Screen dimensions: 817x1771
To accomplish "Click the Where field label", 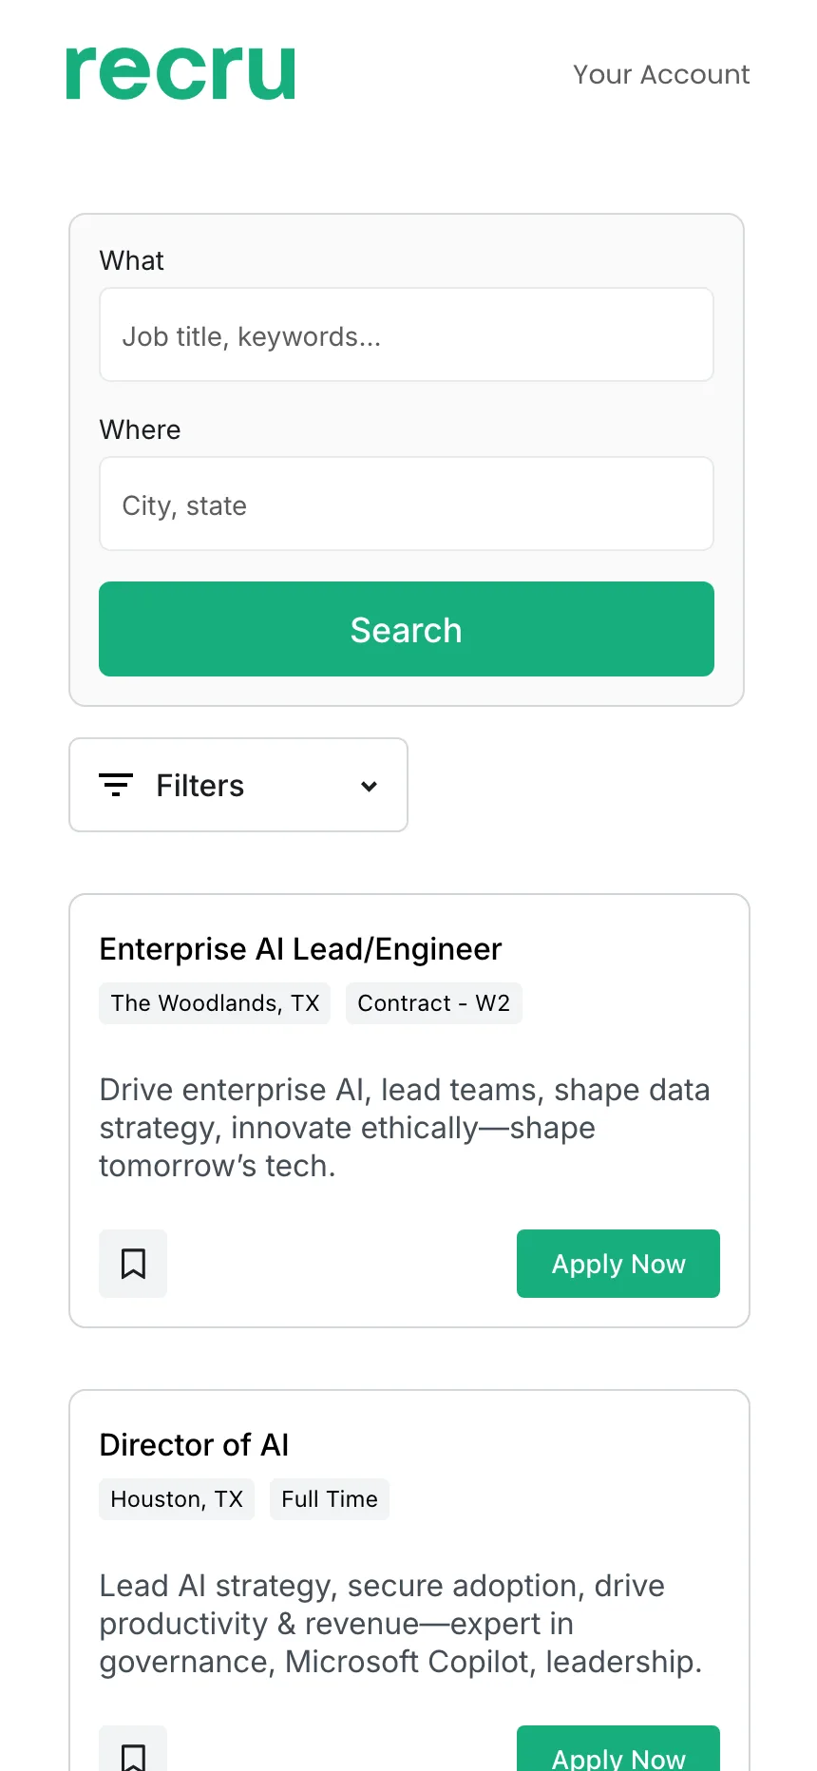I will click(x=140, y=429).
